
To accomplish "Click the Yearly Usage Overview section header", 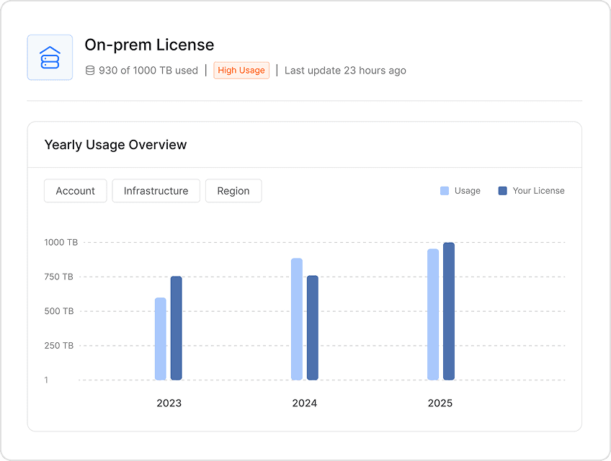I will [x=115, y=144].
